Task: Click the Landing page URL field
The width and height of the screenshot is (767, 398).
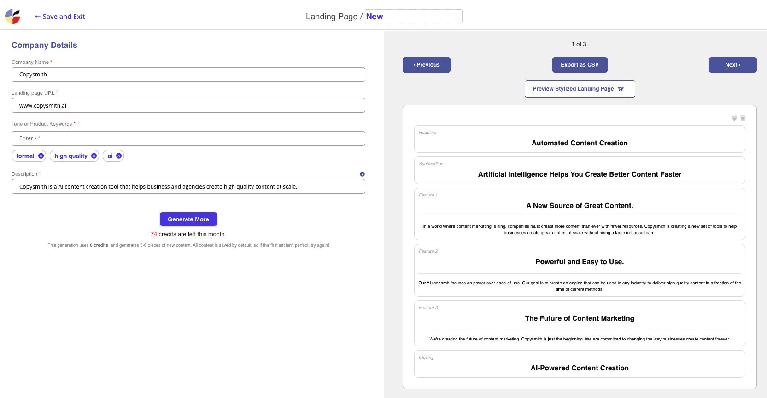Action: click(188, 105)
